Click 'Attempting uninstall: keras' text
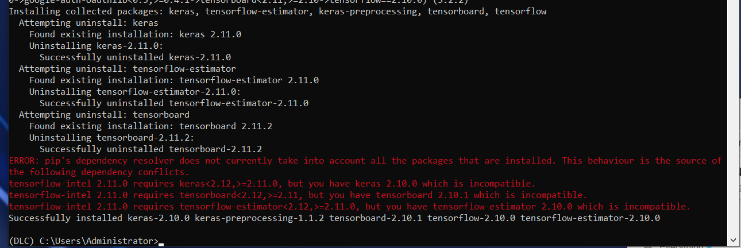Image resolution: width=741 pixels, height=248 pixels. (x=88, y=23)
